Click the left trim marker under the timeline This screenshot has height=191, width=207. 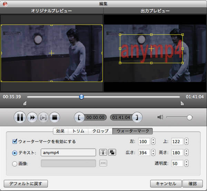coord(25,103)
